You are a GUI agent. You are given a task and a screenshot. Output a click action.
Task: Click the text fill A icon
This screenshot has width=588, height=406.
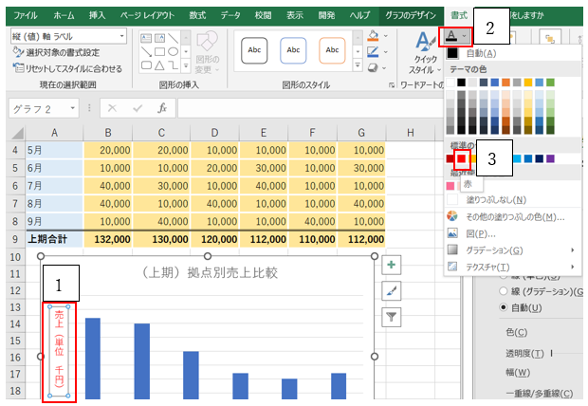pyautogui.click(x=453, y=36)
